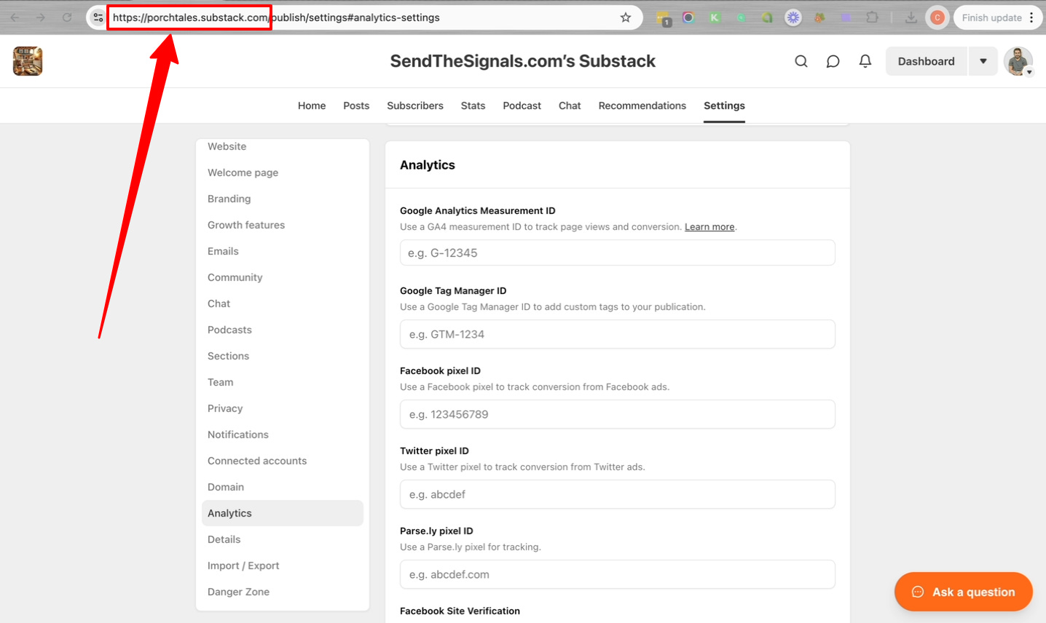The image size is (1046, 623).
Task: Select Danger Zone in settings sidebar
Action: [283, 592]
